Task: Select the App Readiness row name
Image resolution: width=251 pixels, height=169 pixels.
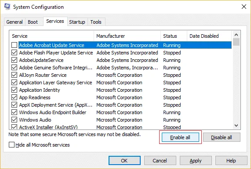Action: 35,97
